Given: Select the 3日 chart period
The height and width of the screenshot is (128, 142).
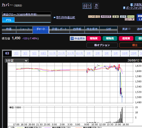Looking at the screenshot, I should point(25,53).
